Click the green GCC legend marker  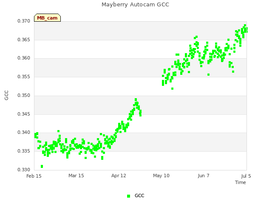(128, 196)
